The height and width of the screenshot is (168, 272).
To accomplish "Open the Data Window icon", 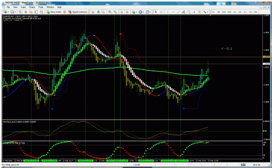I will point(26,12).
